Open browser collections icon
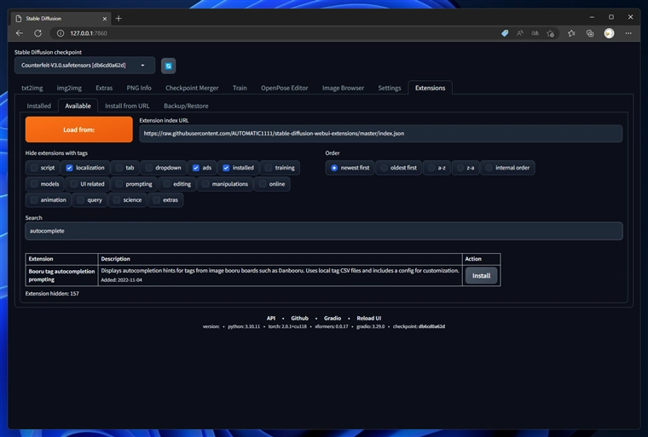Image resolution: width=648 pixels, height=437 pixels. coord(590,33)
